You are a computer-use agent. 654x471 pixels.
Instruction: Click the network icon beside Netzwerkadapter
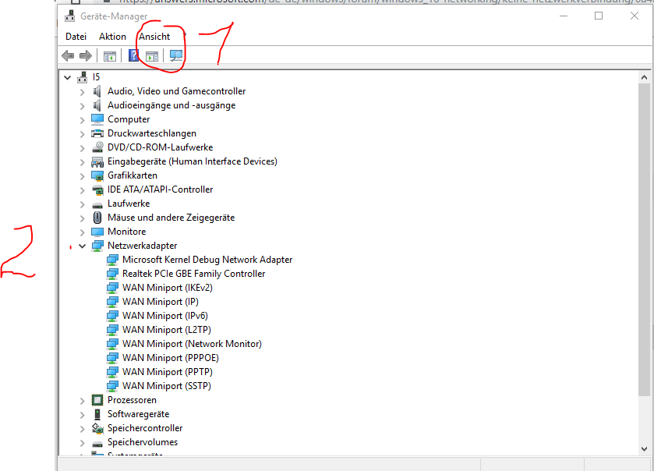pyautogui.click(x=97, y=246)
